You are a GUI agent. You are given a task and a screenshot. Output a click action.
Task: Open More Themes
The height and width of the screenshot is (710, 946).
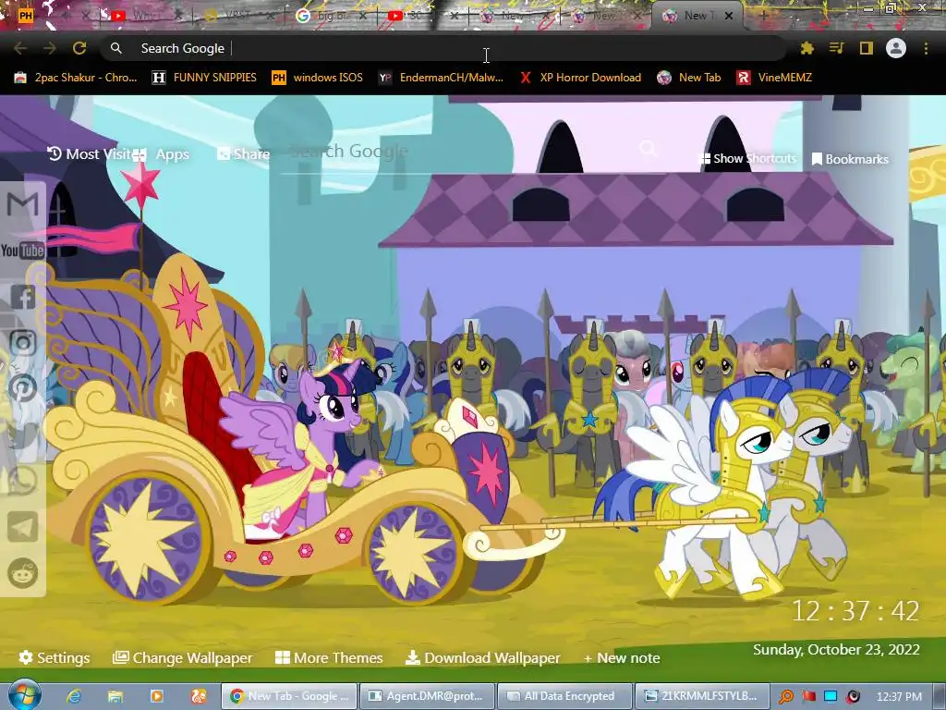(x=330, y=657)
